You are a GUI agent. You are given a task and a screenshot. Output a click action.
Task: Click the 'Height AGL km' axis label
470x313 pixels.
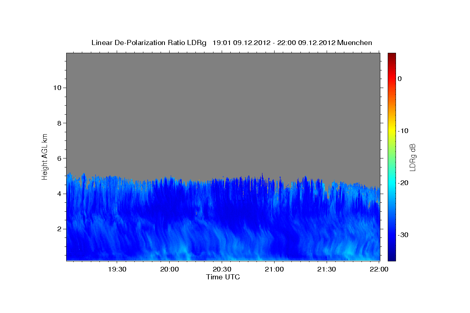(x=45, y=156)
